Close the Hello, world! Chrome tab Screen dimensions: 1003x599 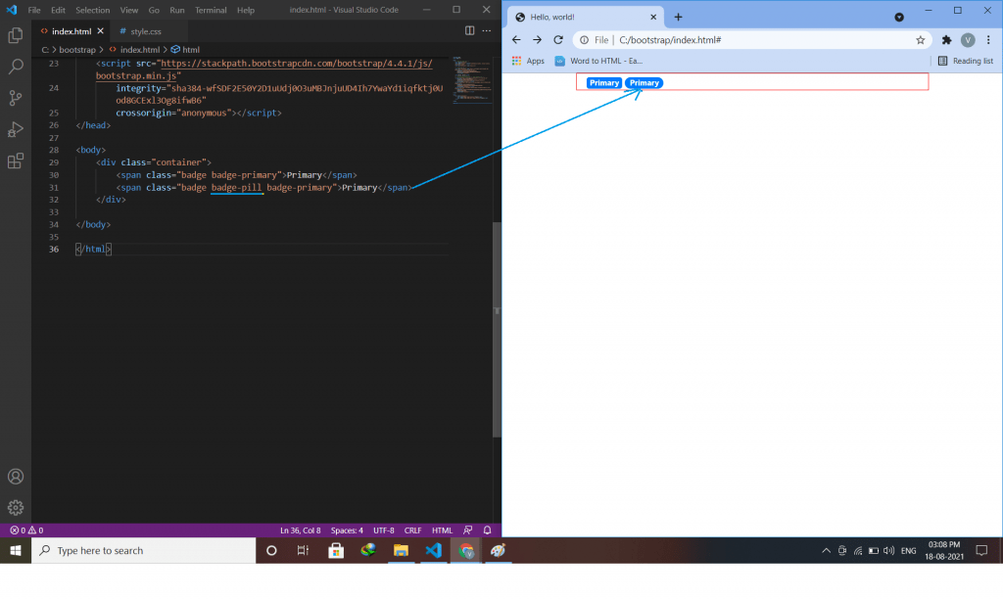[653, 18]
